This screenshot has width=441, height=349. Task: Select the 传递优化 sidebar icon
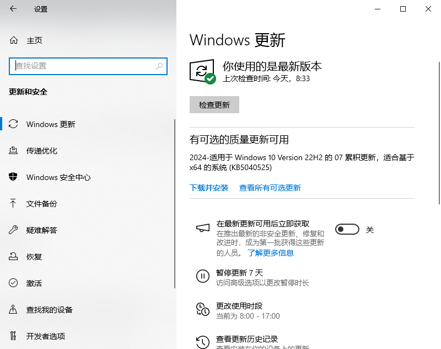13,151
